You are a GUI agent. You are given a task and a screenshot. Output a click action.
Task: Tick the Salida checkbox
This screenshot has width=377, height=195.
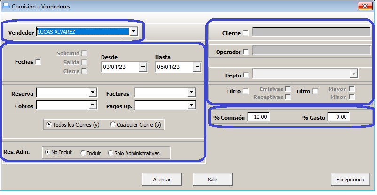pyautogui.click(x=84, y=62)
